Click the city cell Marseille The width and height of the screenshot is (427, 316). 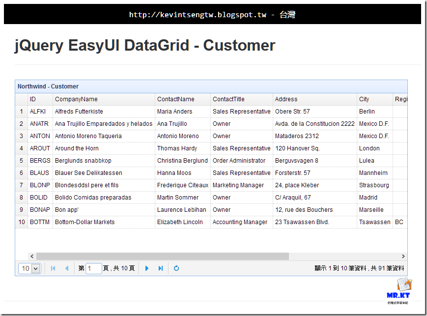coord(375,209)
